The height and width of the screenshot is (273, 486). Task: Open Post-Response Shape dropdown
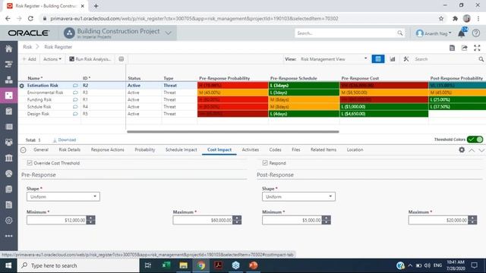pyautogui.click(x=298, y=196)
